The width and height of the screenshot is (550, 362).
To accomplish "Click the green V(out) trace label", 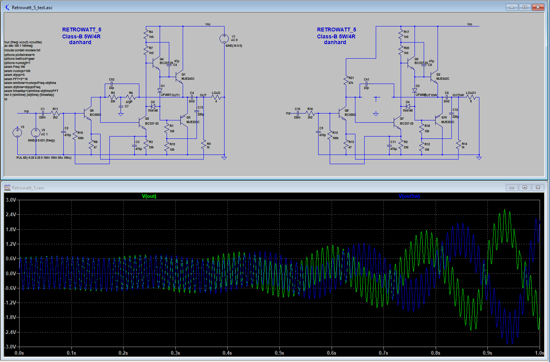I will (x=149, y=196).
